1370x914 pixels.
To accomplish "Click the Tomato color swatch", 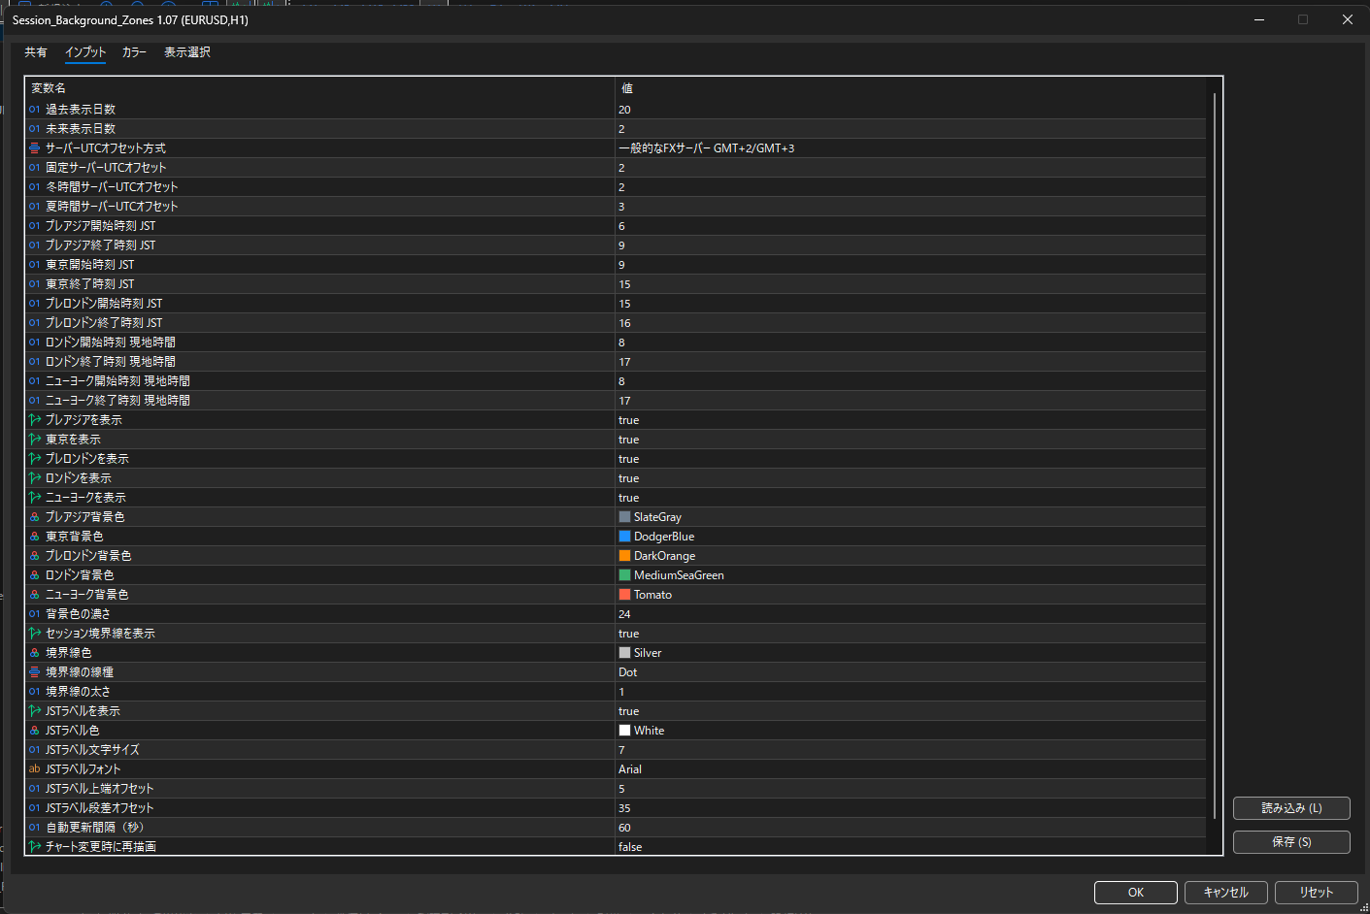I will tap(624, 595).
